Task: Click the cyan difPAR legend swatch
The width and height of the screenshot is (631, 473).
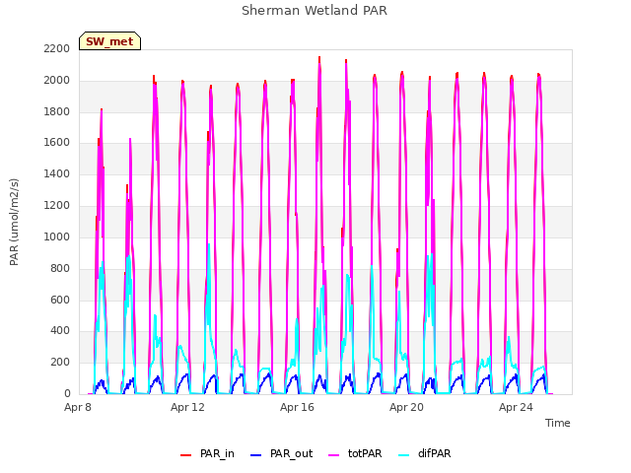Action: (403, 455)
